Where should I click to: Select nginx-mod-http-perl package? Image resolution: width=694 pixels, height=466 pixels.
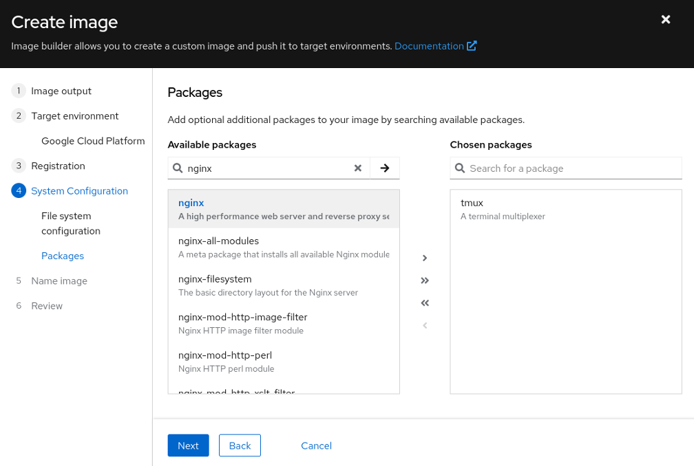pos(283,362)
